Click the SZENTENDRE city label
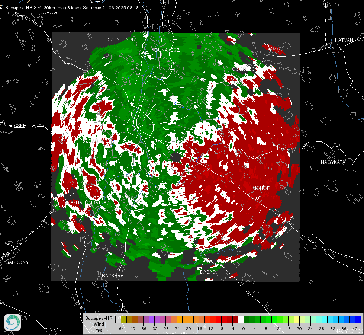 tap(123, 39)
